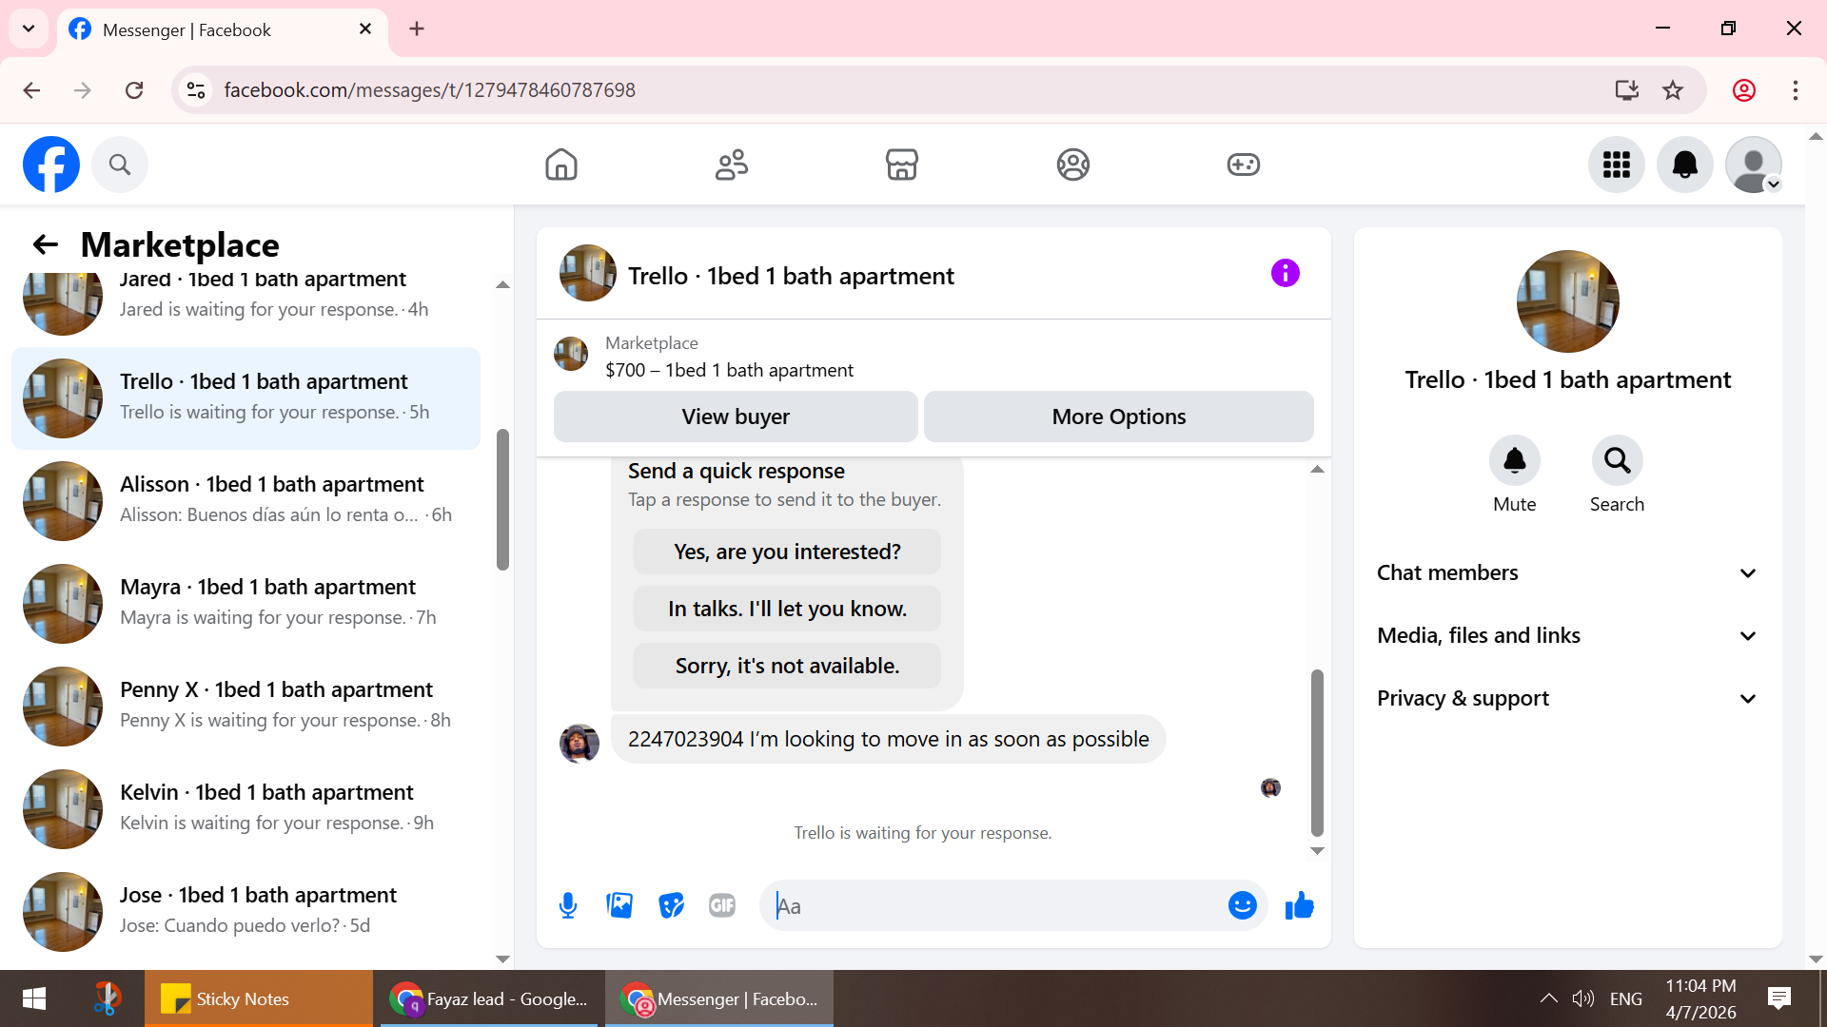Screen dimensions: 1827x1027
Task: Open Jose's apartment conversation
Action: [246, 912]
